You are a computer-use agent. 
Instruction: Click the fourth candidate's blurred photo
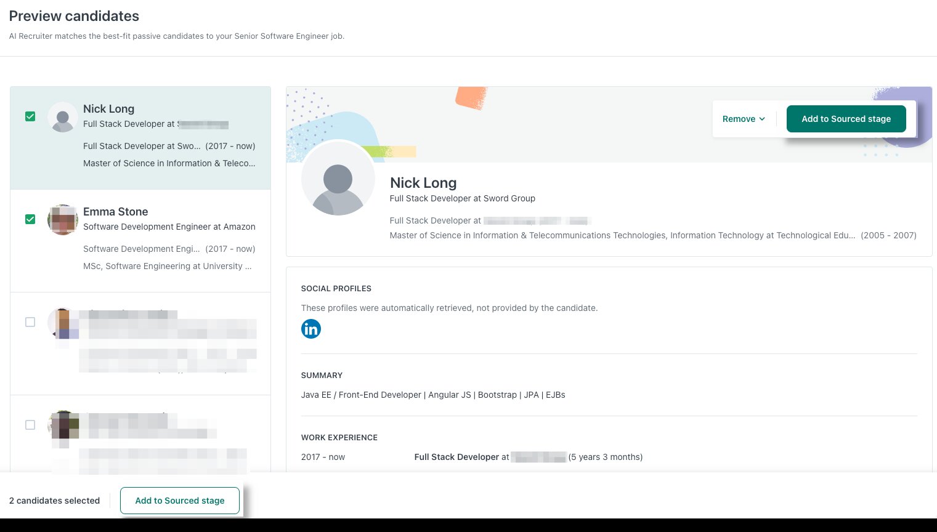tap(63, 426)
